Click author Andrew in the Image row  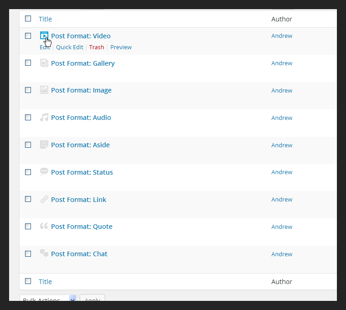coord(282,91)
